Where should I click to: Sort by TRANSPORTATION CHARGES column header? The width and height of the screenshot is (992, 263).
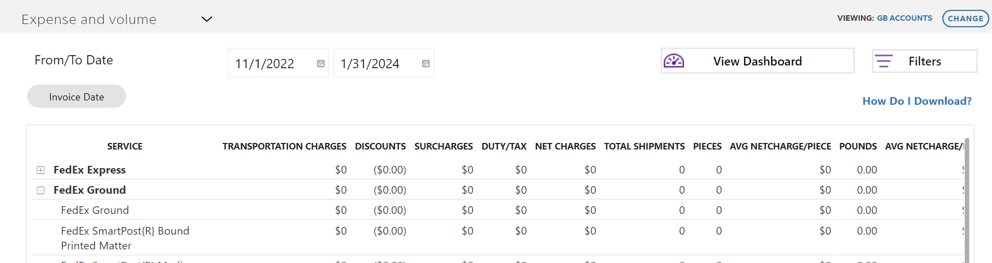tap(284, 146)
